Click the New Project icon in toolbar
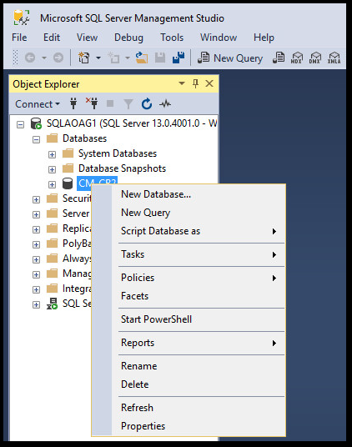This screenshot has width=352, height=447. point(83,58)
